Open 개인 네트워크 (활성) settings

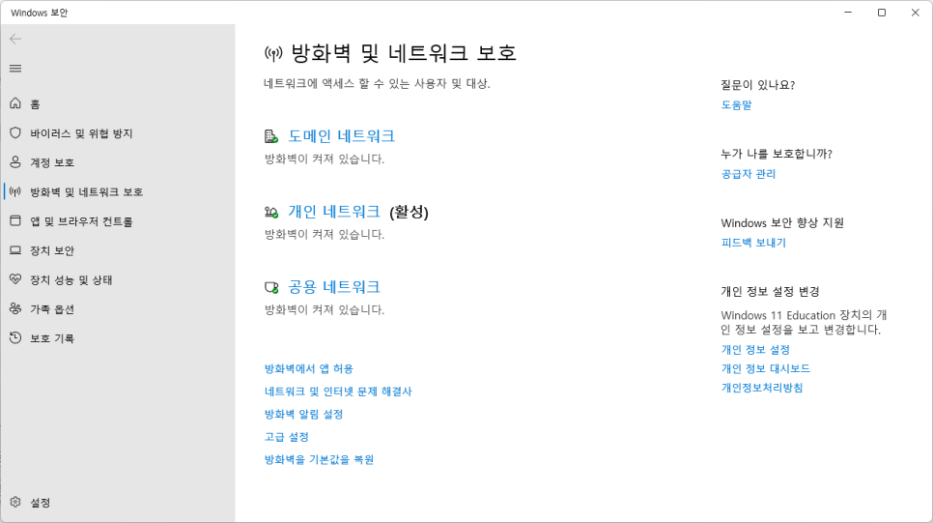[334, 212]
